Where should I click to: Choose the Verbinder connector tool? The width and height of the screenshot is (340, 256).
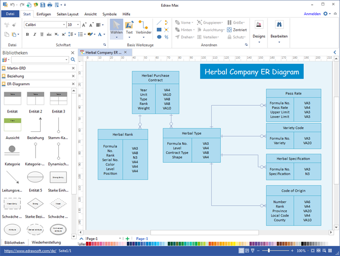[x=143, y=28]
